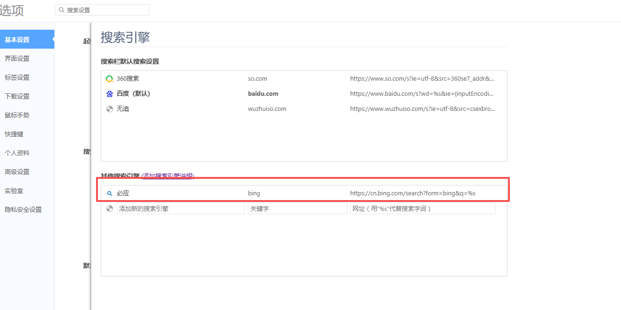Click the 网址 URL input field
The width and height of the screenshot is (621, 310).
pos(422,209)
